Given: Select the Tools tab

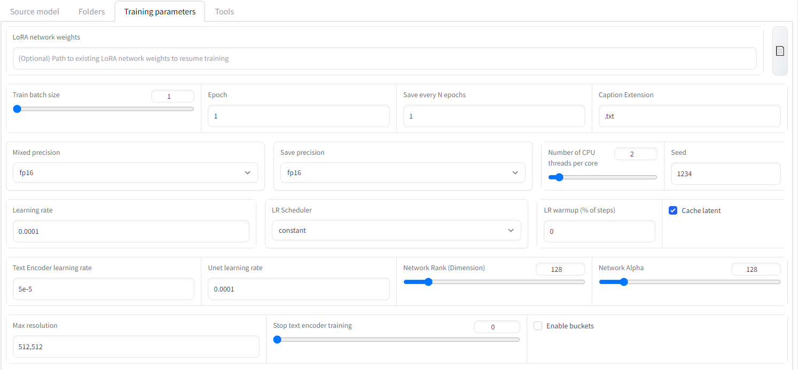Looking at the screenshot, I should (x=224, y=11).
